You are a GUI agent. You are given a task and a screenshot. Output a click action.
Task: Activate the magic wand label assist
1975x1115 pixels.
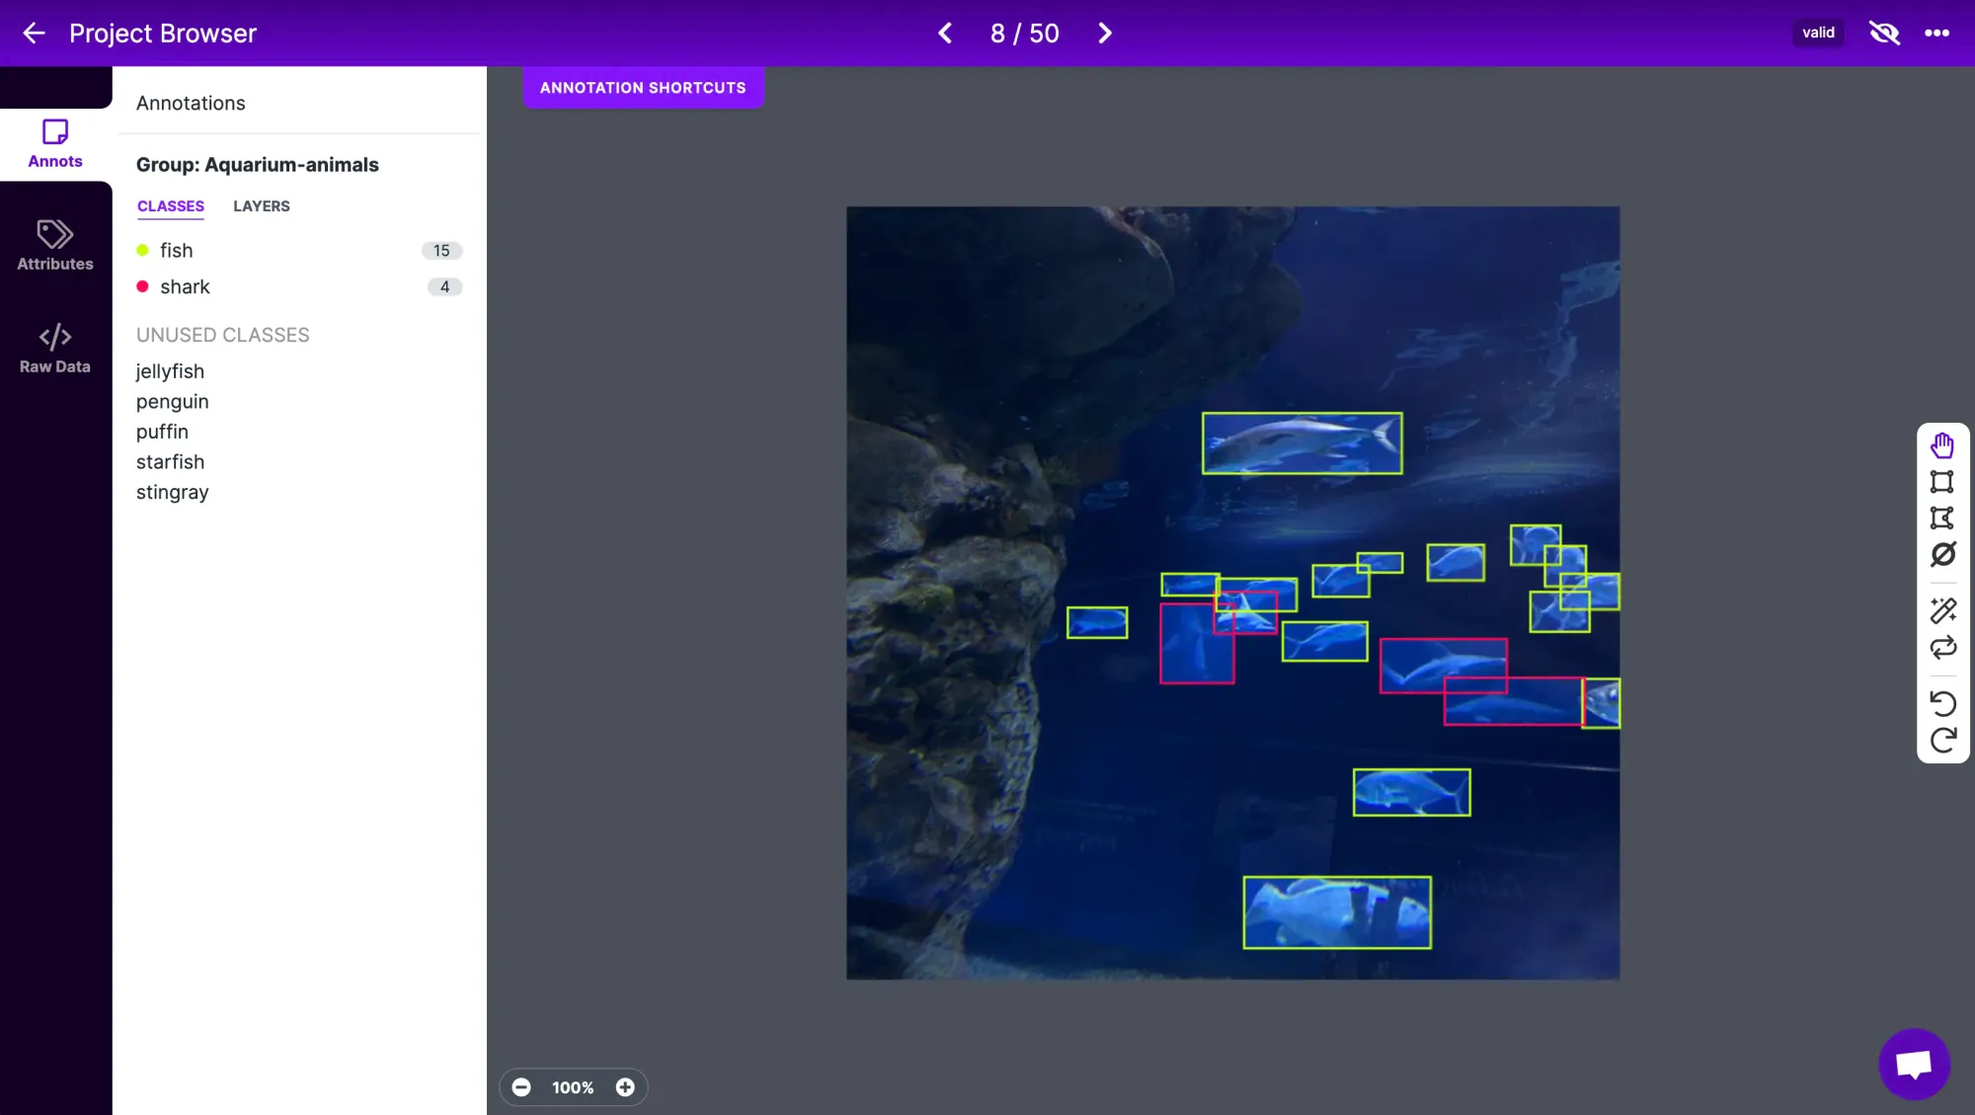[x=1942, y=611]
